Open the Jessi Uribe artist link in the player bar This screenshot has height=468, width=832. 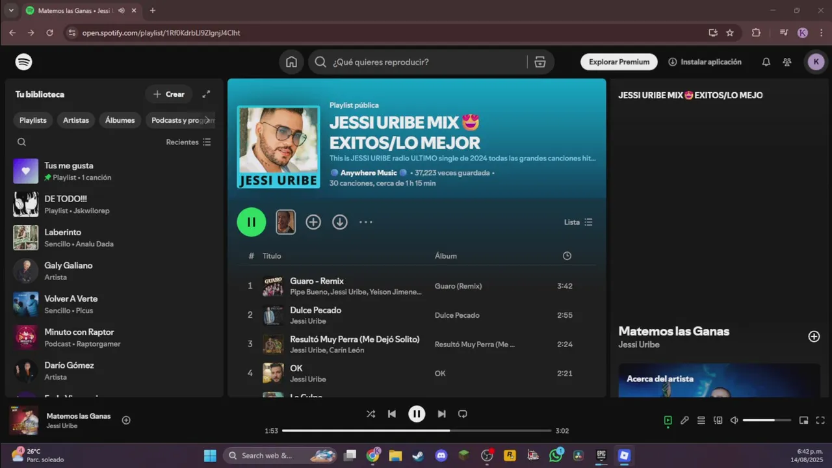click(x=62, y=426)
